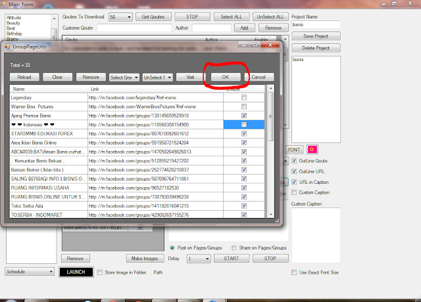Click the top STOP button

pyautogui.click(x=192, y=16)
